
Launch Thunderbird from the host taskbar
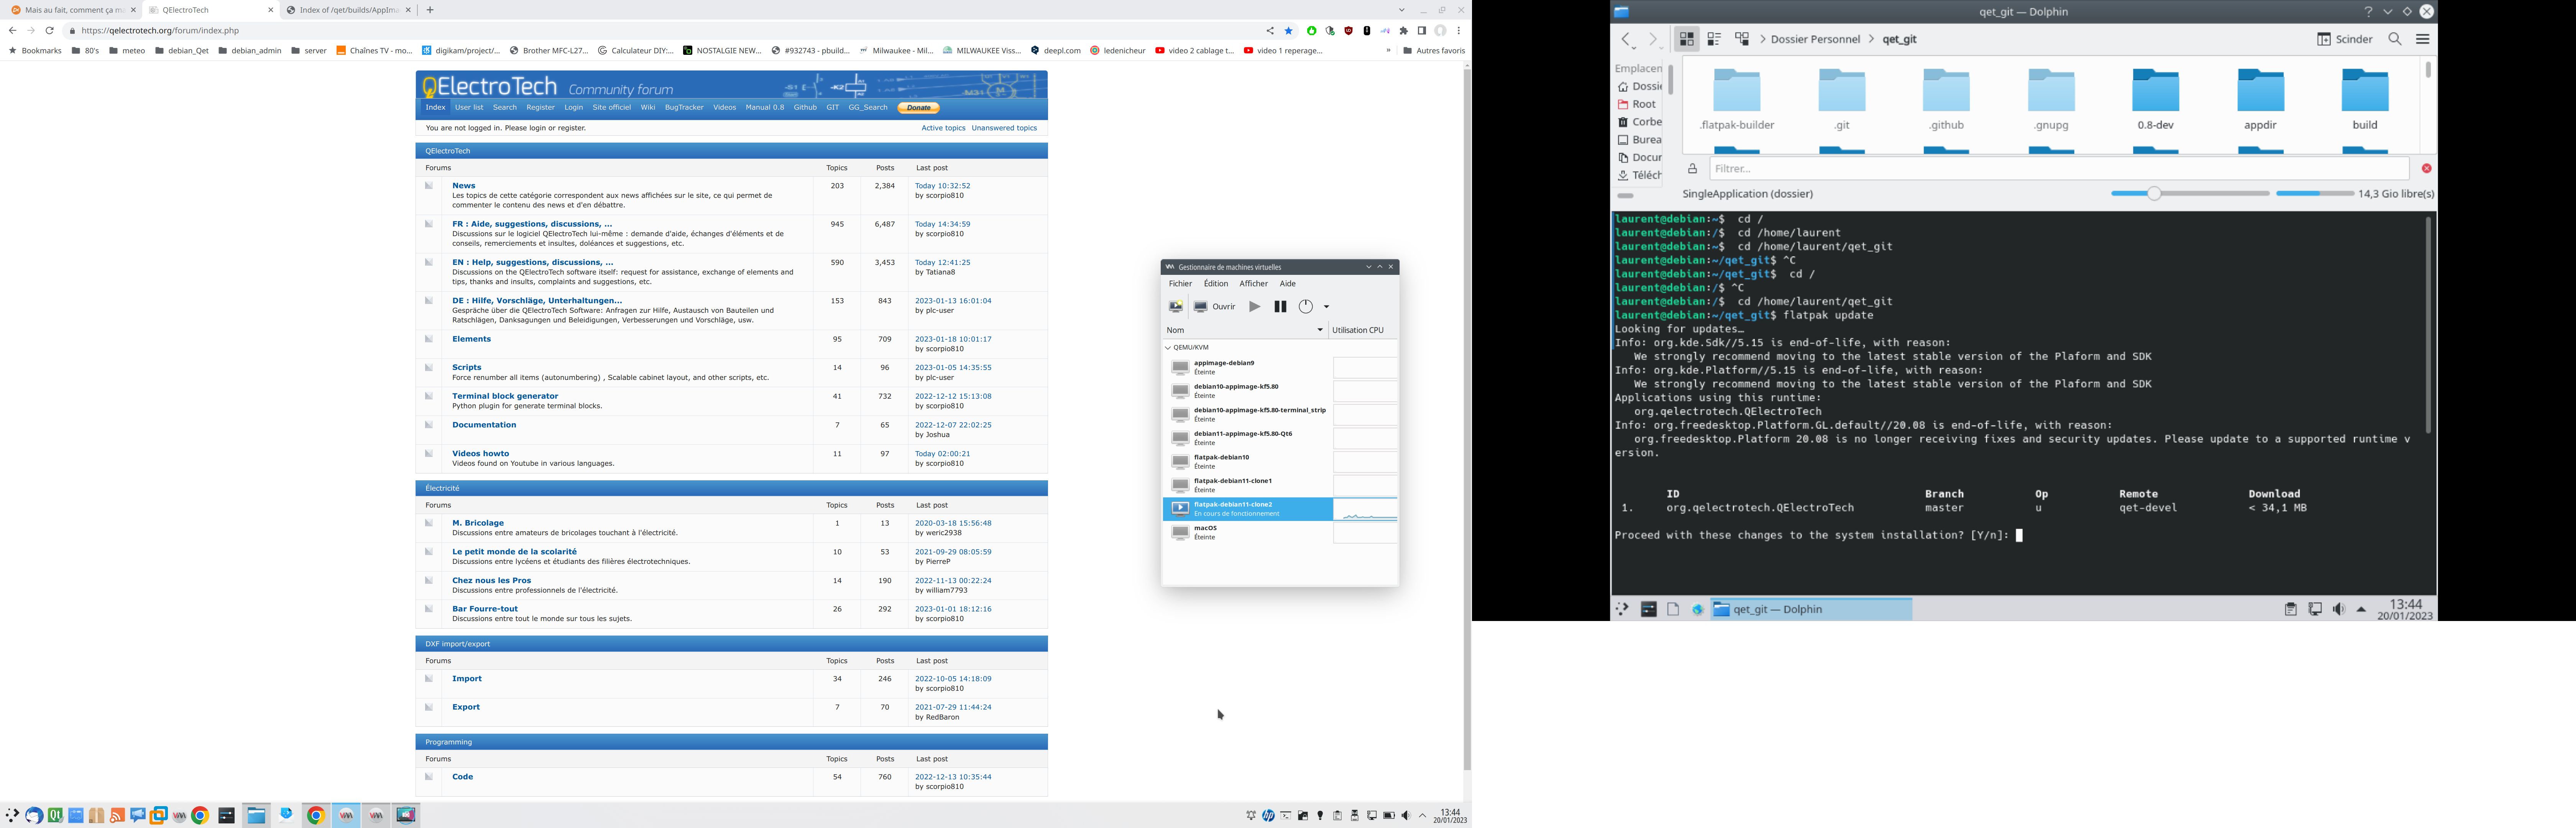(34, 816)
